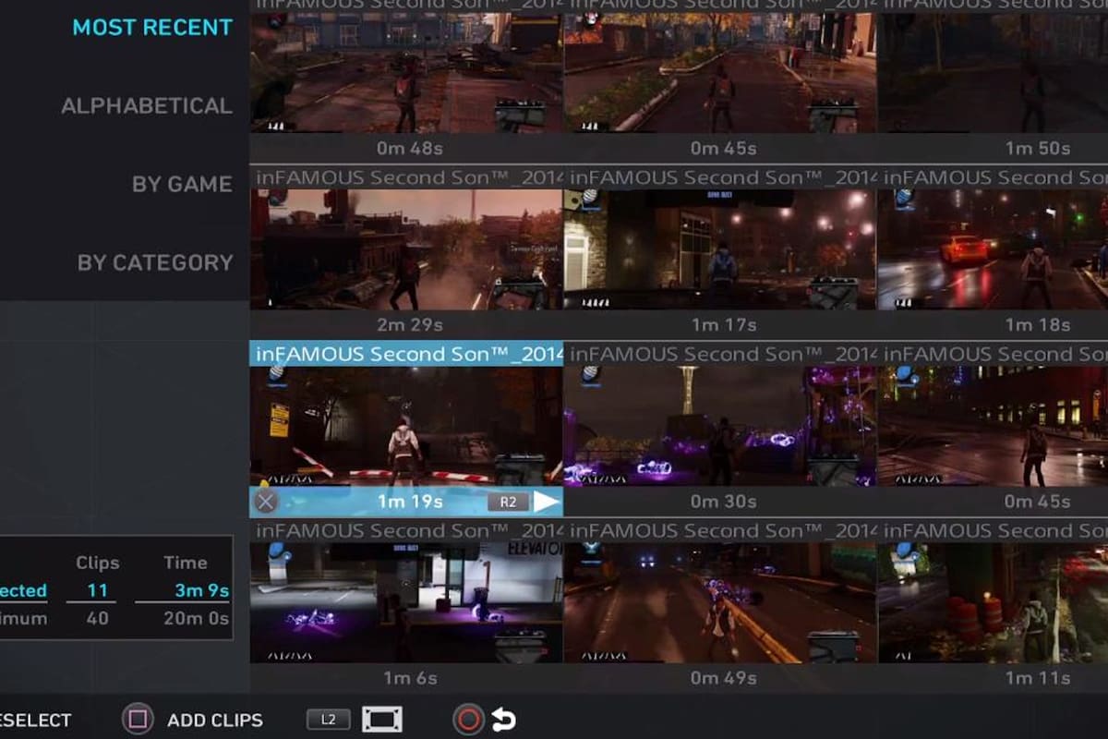Select the DESELECT option in the bottom bar

pos(35,721)
